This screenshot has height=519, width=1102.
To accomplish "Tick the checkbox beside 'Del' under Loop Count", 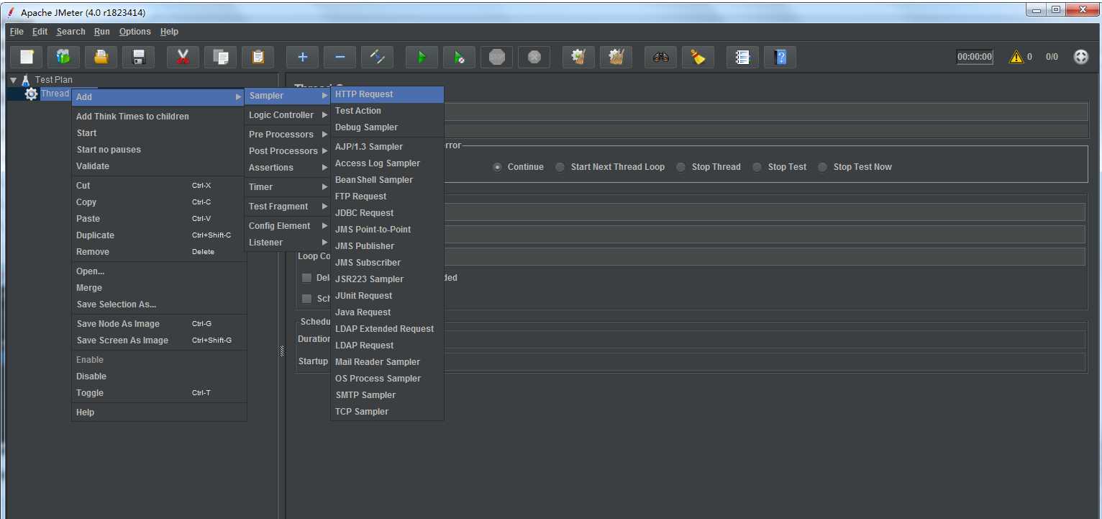I will [307, 278].
